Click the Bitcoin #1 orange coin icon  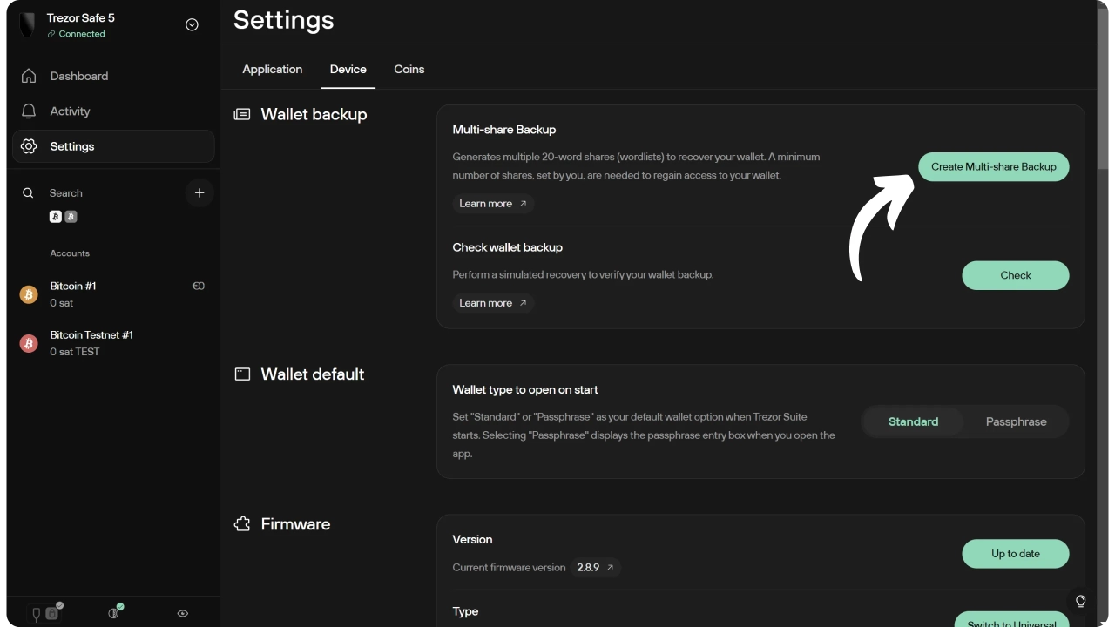click(29, 294)
